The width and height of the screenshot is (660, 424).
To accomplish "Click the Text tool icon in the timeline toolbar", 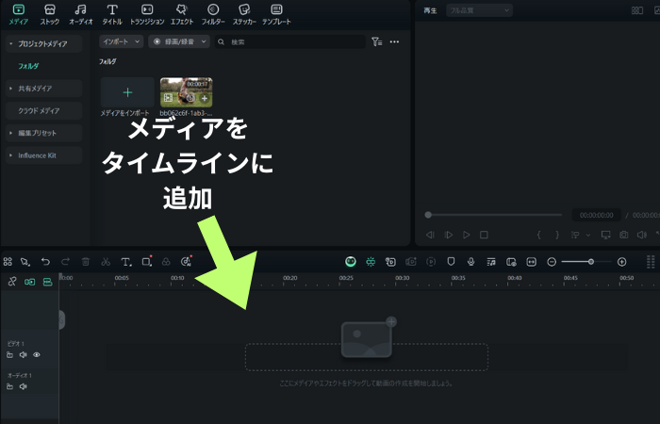I will pos(125,262).
